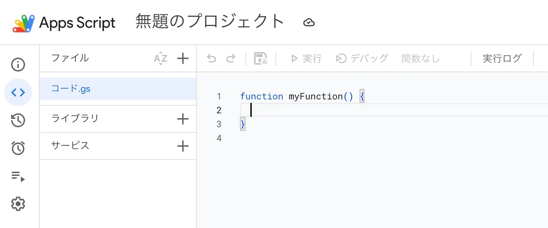The image size is (548, 228).
Task: Click the undo arrow in toolbar
Action: [211, 58]
